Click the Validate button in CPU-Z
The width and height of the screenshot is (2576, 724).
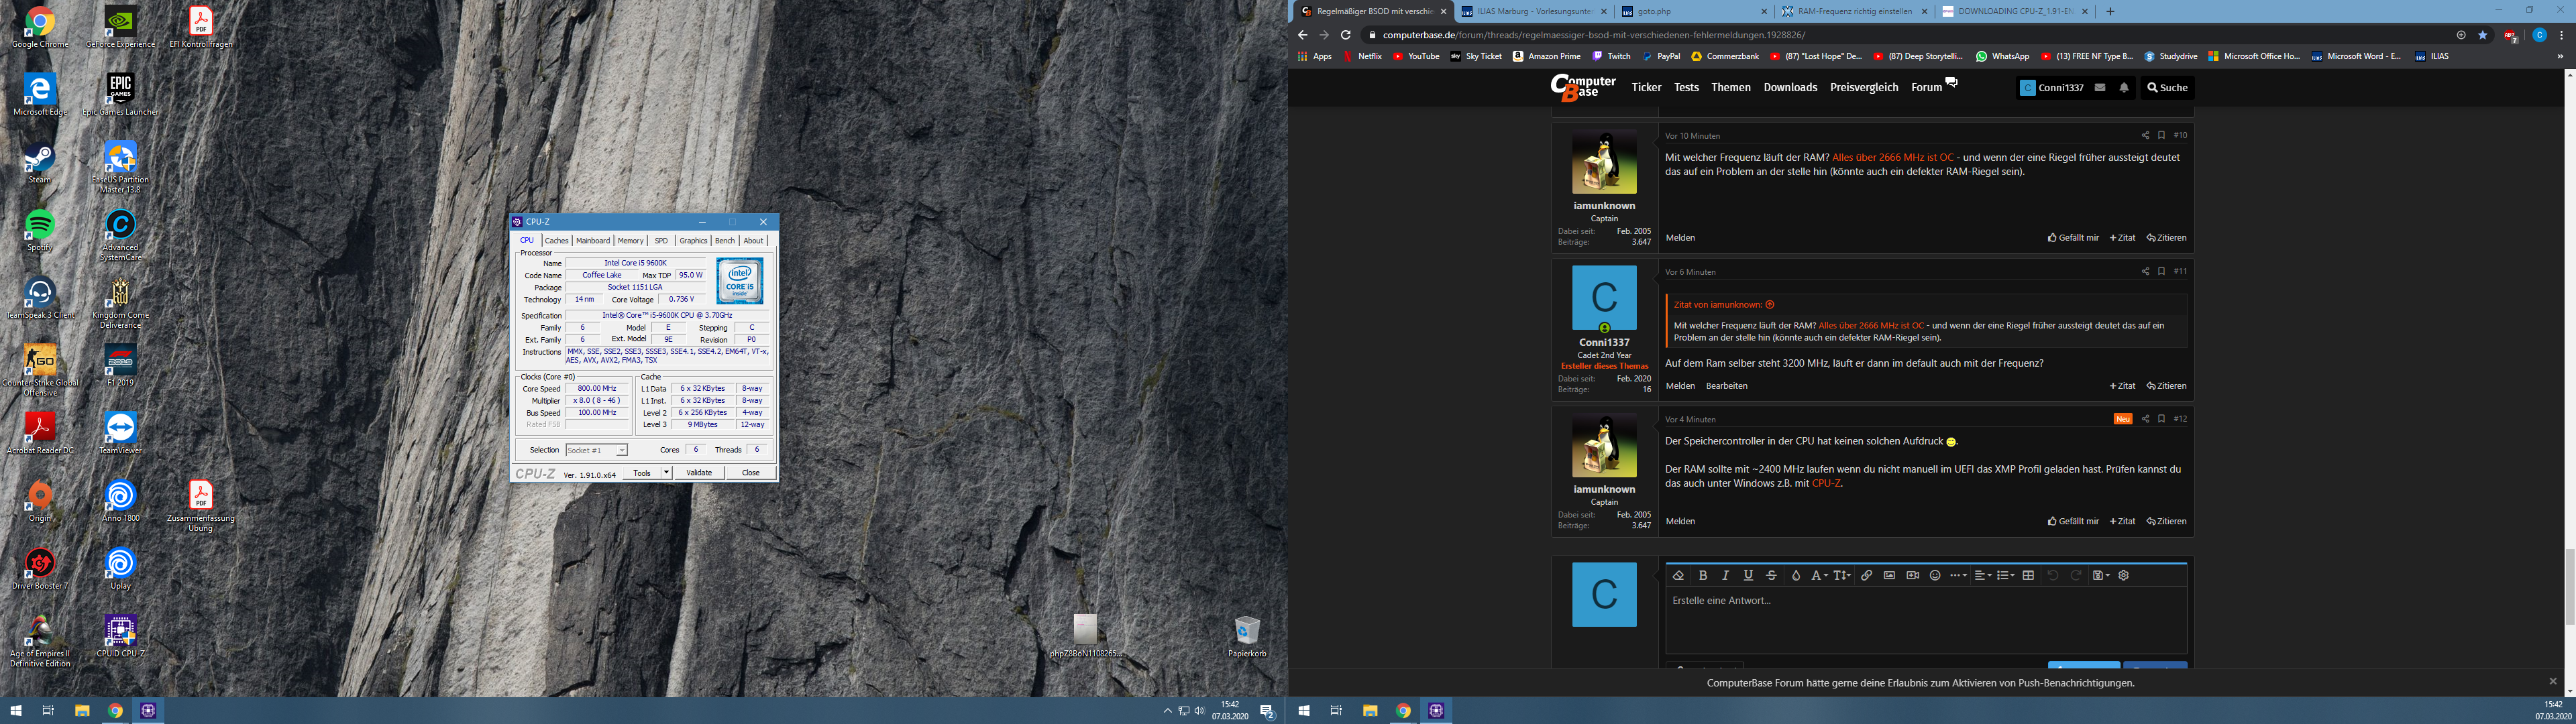pos(699,473)
